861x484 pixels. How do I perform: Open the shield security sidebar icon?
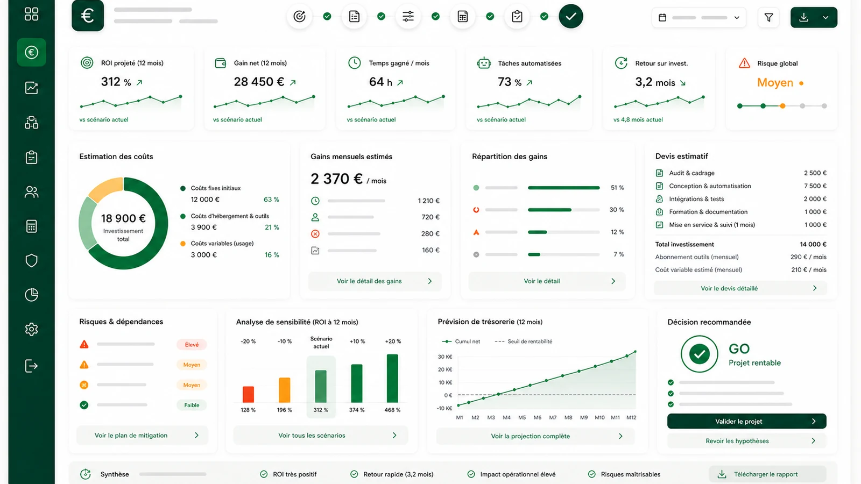(31, 261)
